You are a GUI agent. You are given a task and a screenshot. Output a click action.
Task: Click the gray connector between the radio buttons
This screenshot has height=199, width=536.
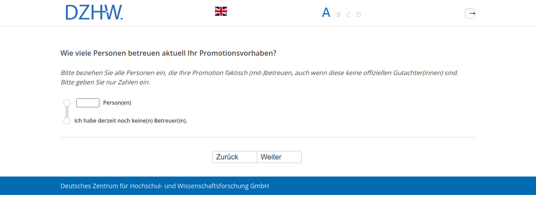67,112
